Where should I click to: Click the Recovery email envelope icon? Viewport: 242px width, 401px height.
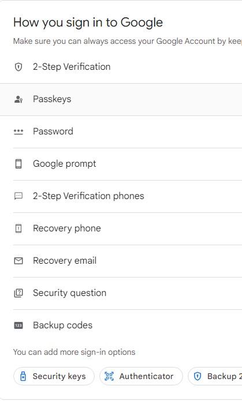18,261
